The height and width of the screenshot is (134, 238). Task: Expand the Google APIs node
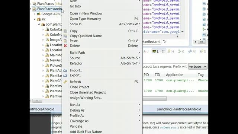coord(35,14)
